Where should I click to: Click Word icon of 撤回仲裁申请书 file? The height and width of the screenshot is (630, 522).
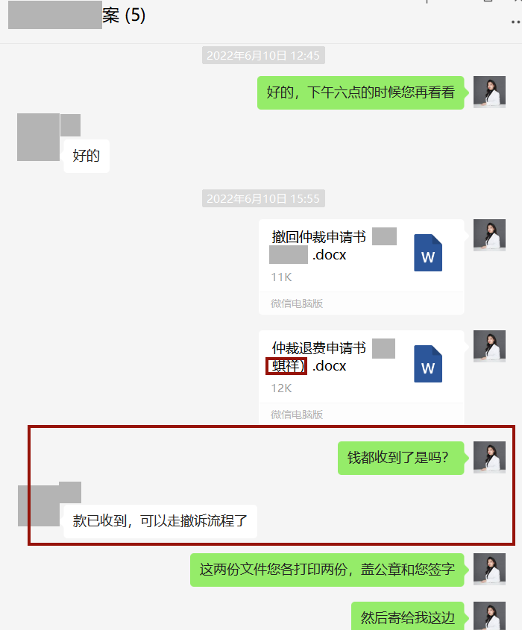coord(428,253)
